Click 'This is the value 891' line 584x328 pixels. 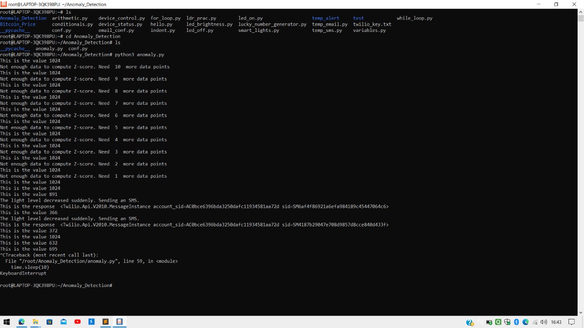point(29,195)
